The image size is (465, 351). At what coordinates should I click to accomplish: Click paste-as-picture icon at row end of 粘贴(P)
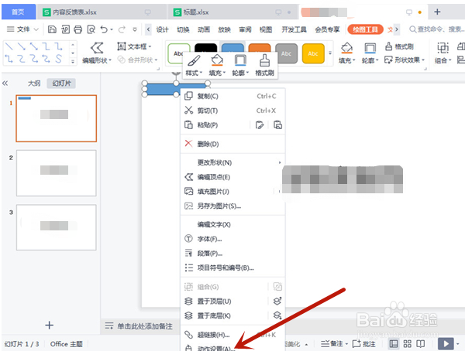277,125
